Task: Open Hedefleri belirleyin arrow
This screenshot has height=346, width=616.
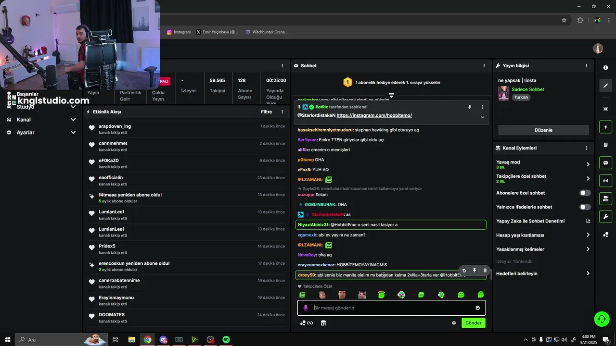Action: click(x=588, y=273)
